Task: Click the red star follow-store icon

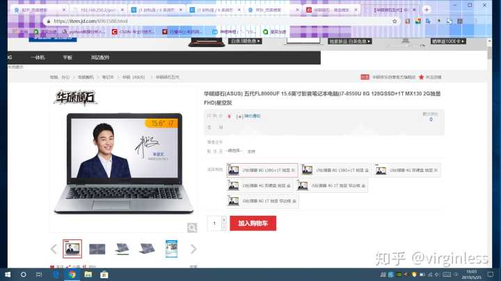Action: (x=421, y=77)
